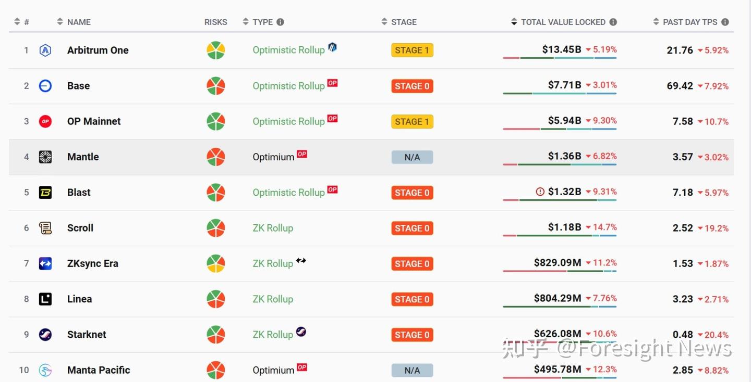
Task: Click the OP badge next to Base's rollup type
Action: 332,82
